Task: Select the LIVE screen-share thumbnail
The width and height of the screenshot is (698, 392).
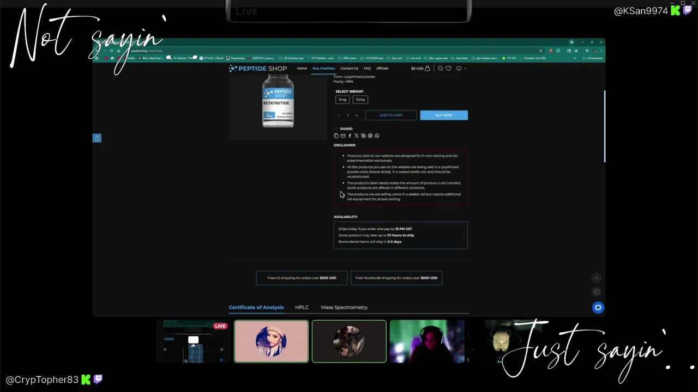Action: [193, 341]
